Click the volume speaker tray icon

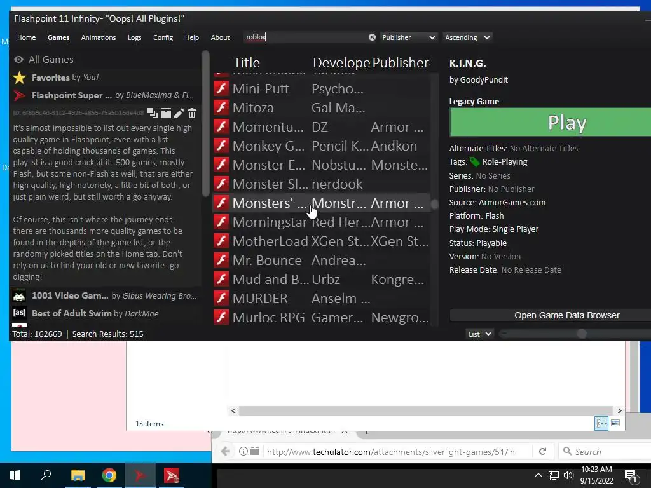point(568,475)
